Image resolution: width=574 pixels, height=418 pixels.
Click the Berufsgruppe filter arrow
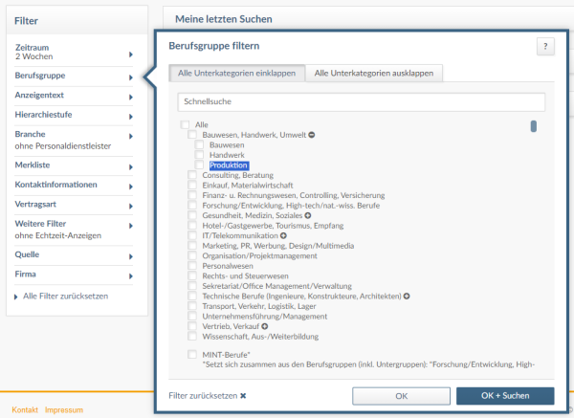pyautogui.click(x=131, y=77)
